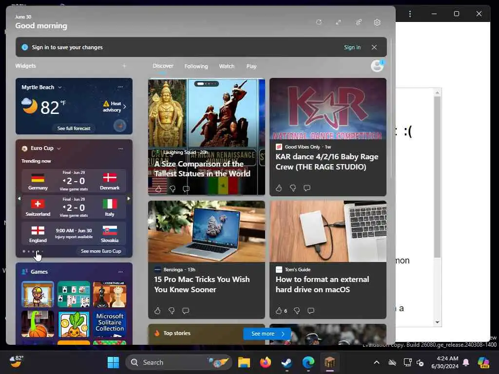Open the 15 Pro Mac Tricks article
Viewport: 499px width, 374px height.
pos(202,284)
